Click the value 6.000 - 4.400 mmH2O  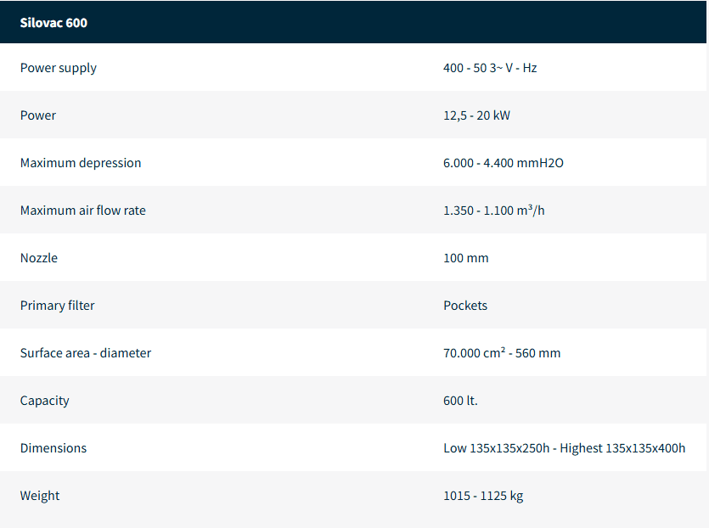tap(504, 163)
